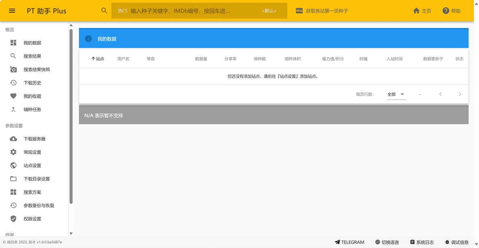Click the 权限设置 shield icon
The width and height of the screenshot is (479, 248).
[13, 219]
